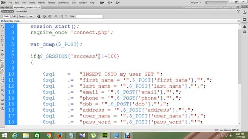This screenshot has width=248, height=139.
Task: Open the Modify menu
Action: pos(41,3)
